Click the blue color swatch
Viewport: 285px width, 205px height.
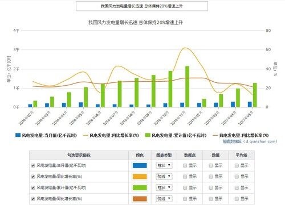(x=140, y=166)
